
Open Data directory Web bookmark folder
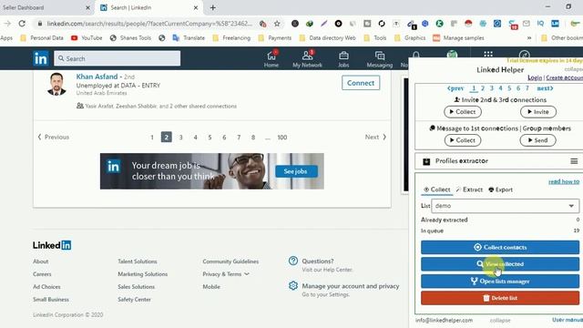[x=328, y=38]
